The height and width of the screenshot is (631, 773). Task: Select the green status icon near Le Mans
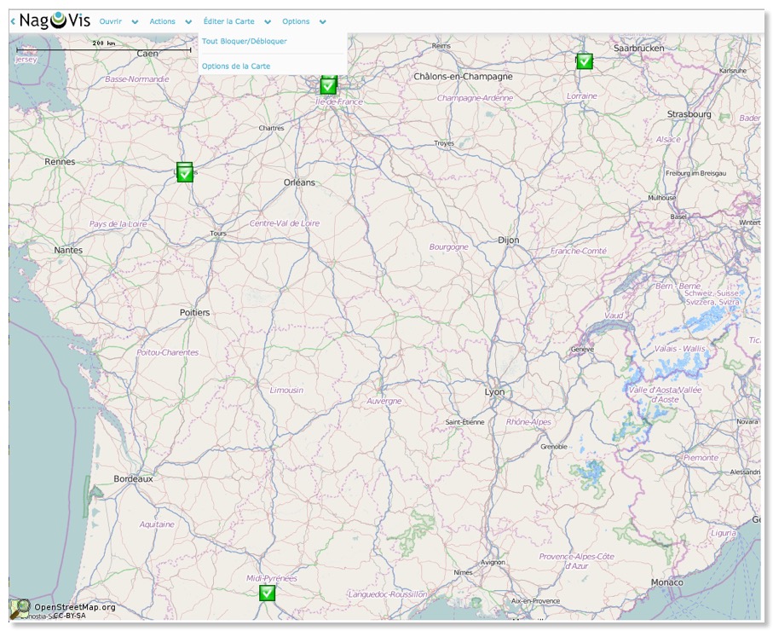point(185,173)
